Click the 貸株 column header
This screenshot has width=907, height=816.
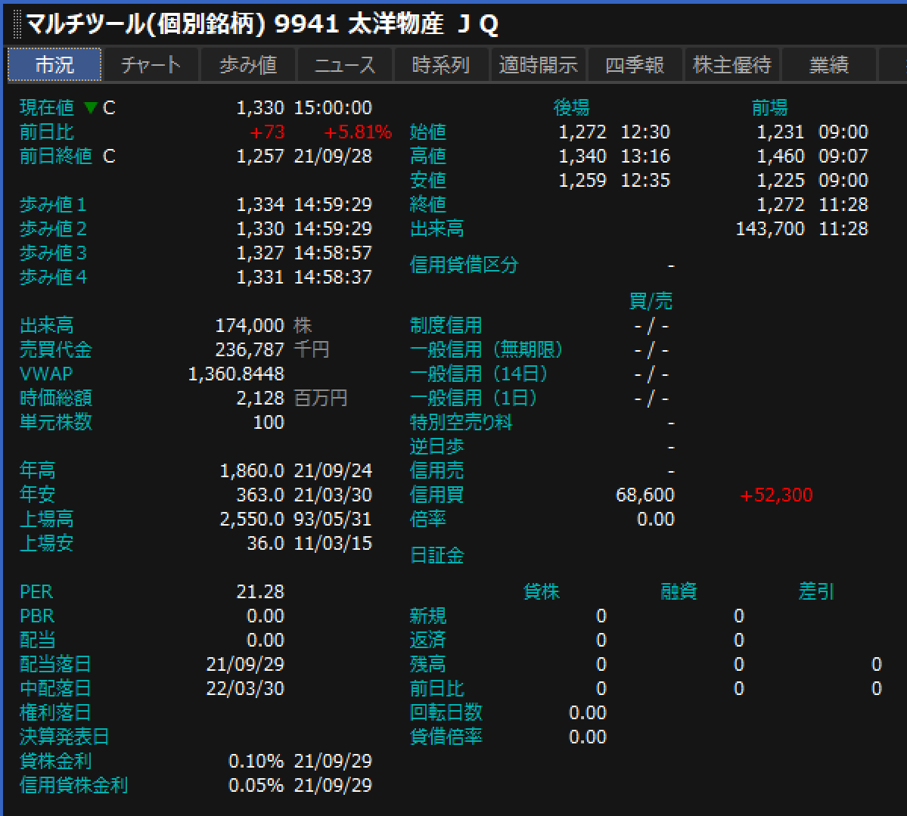(x=541, y=592)
